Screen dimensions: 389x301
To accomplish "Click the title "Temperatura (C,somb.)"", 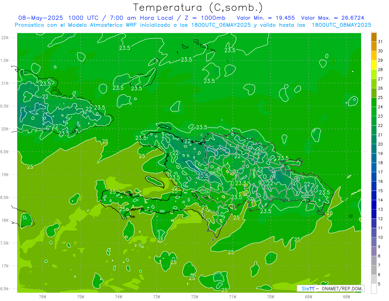I will point(197,8).
